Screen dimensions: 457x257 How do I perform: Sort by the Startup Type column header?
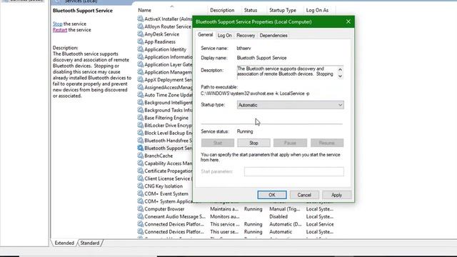click(283, 10)
